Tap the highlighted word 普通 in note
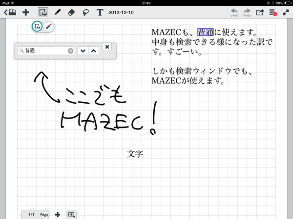 point(206,32)
